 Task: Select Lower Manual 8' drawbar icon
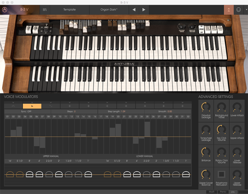tap(127, 174)
